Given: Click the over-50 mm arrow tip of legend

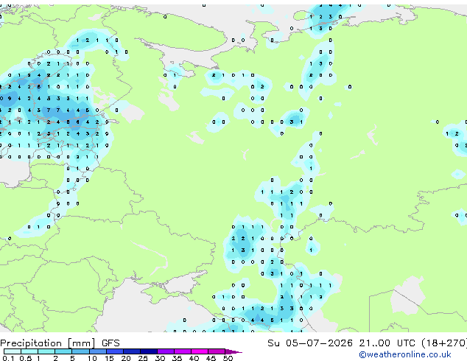Looking at the screenshot, I should point(233,351).
